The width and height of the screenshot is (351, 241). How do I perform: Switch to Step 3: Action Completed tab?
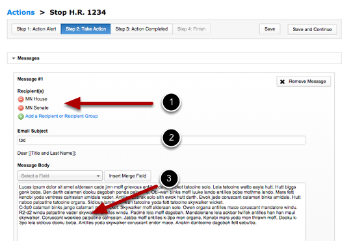(142, 29)
